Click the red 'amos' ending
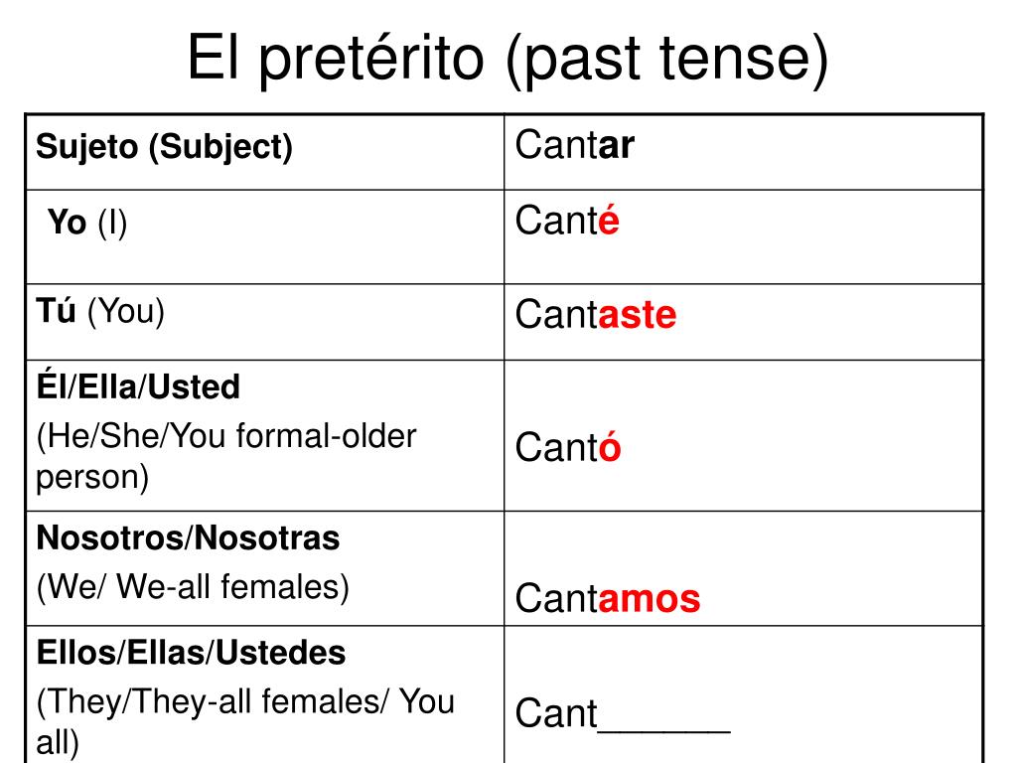 tap(650, 598)
